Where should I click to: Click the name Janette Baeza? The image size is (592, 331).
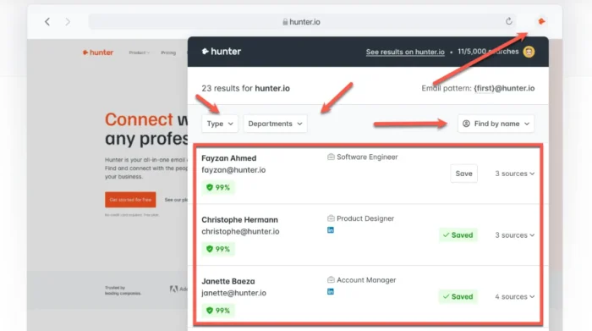pyautogui.click(x=228, y=281)
